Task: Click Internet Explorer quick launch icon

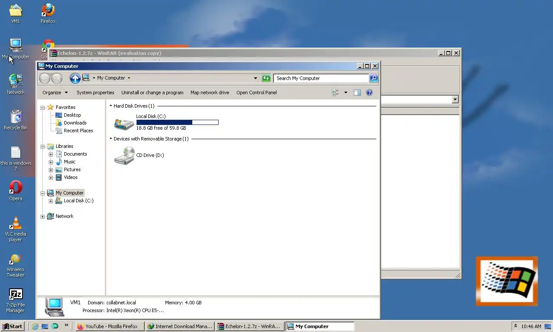Action: 35,326
